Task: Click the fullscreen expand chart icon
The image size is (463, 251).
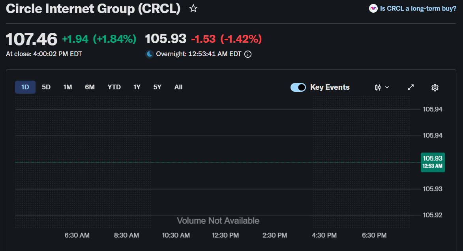Action: point(411,87)
